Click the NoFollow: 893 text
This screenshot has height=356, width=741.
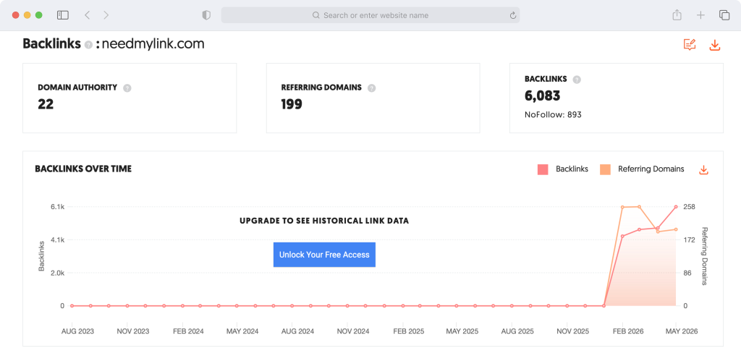pyautogui.click(x=553, y=114)
